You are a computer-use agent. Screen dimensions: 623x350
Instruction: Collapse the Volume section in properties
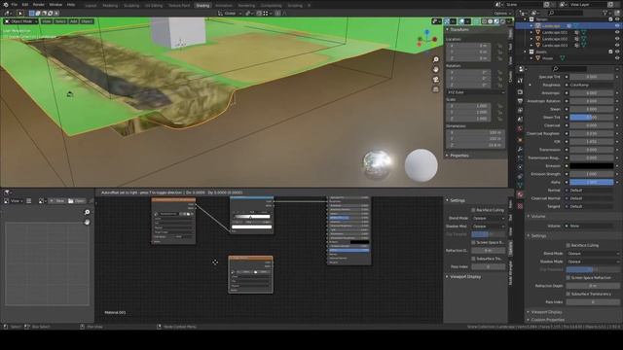point(538,216)
